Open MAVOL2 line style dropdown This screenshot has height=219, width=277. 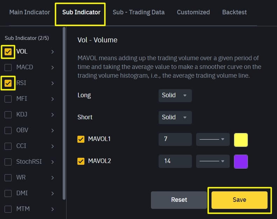click(x=213, y=161)
